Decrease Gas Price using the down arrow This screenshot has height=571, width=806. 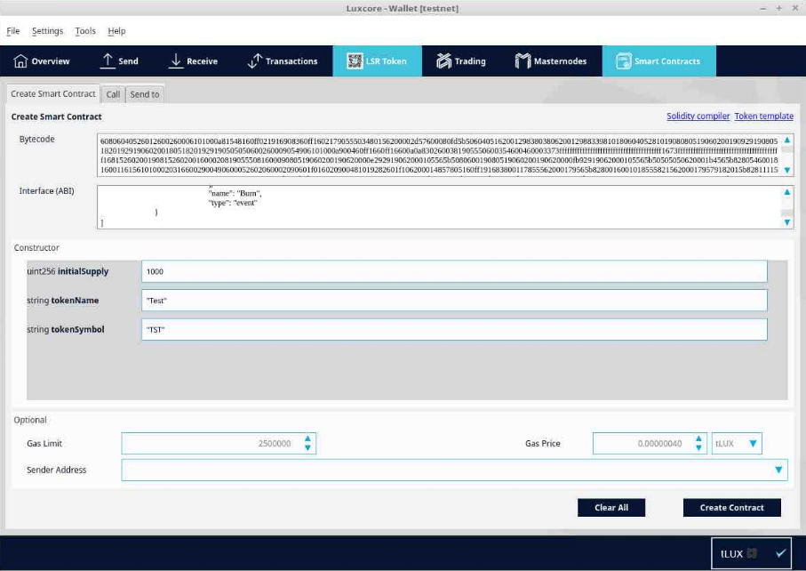(x=699, y=446)
